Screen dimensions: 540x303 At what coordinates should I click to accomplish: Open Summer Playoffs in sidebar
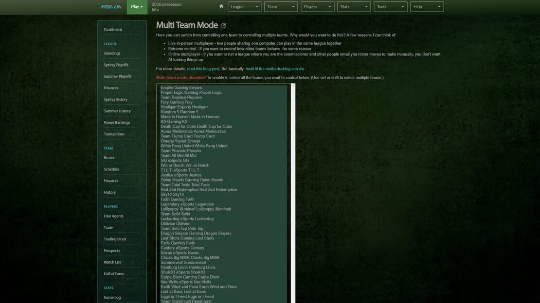pos(117,76)
